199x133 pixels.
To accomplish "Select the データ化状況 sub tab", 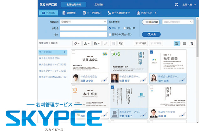I will pyautogui.click(x=92, y=13).
